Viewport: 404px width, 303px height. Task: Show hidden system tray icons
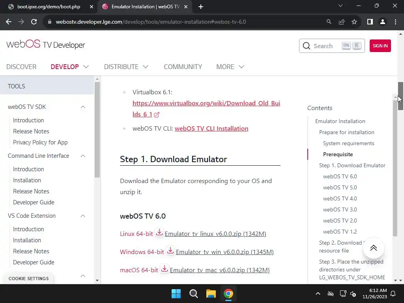pos(318,294)
